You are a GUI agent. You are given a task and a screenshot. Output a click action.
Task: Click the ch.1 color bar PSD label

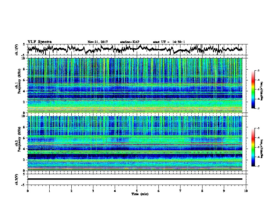click(262, 91)
